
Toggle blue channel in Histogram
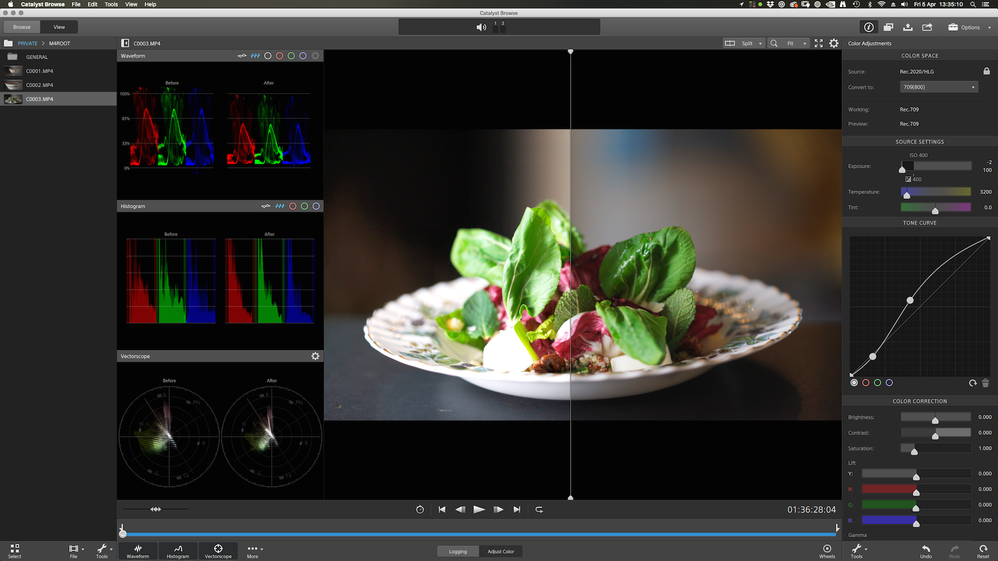[x=316, y=206]
